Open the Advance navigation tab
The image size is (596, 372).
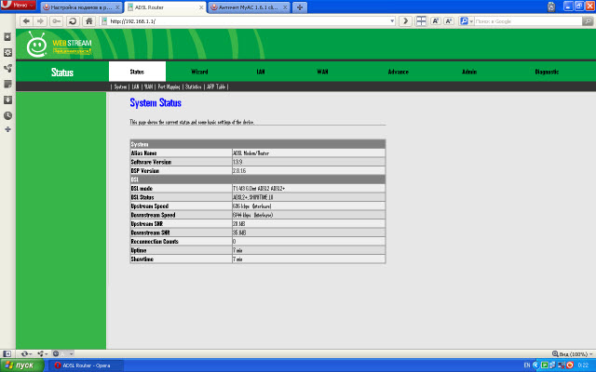coord(399,72)
